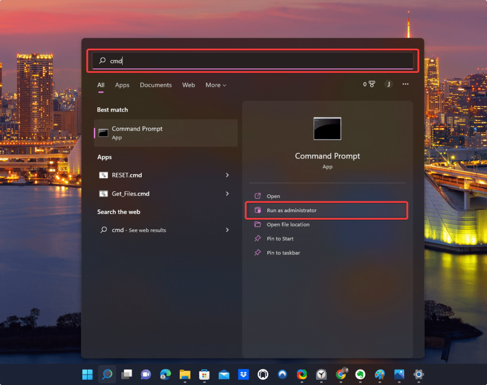Screen dimensions: 487x385
Task: Open Google Chrome from the taskbar
Action: tap(341, 374)
